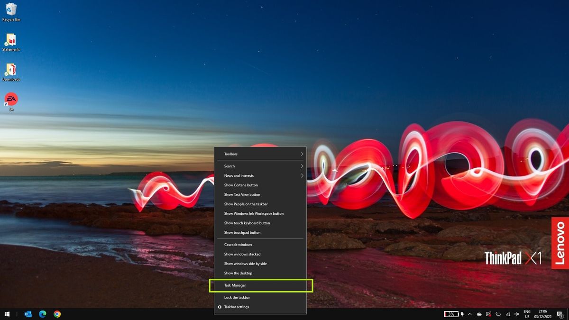Screen dimensions: 569x320
Task: Toggle Show People on the taskbar
Action: [x=260, y=204]
